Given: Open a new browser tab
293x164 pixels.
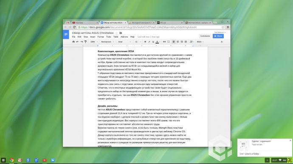Looking at the screenshot, I should 215,22.
